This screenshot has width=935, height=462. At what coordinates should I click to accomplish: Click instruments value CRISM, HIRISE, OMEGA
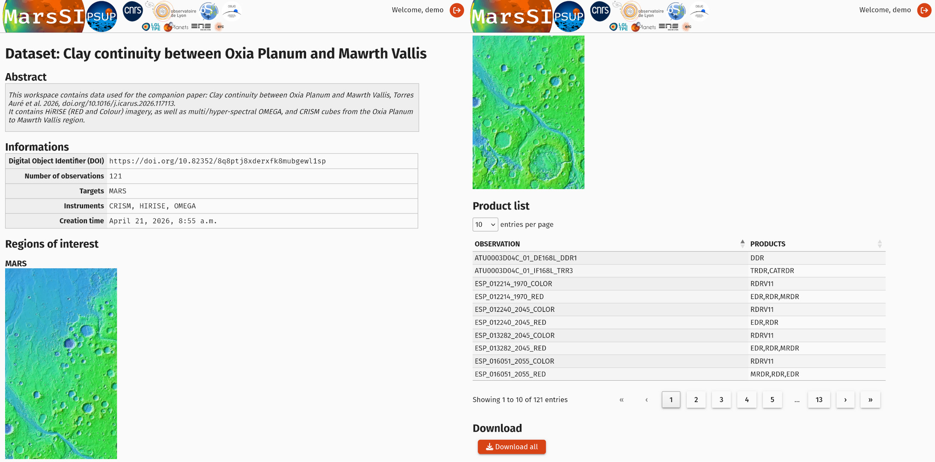[152, 206]
